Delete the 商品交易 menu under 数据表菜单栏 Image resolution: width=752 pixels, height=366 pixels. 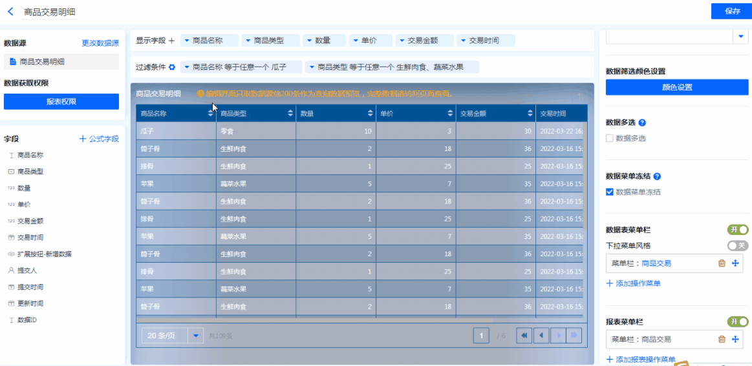(722, 263)
